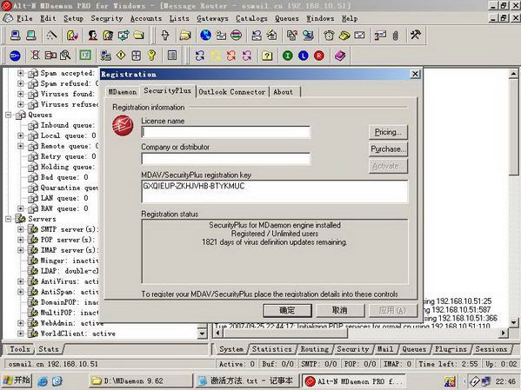Cancel with the 取消 button
This screenshot has height=390, width=521.
pos(340,310)
